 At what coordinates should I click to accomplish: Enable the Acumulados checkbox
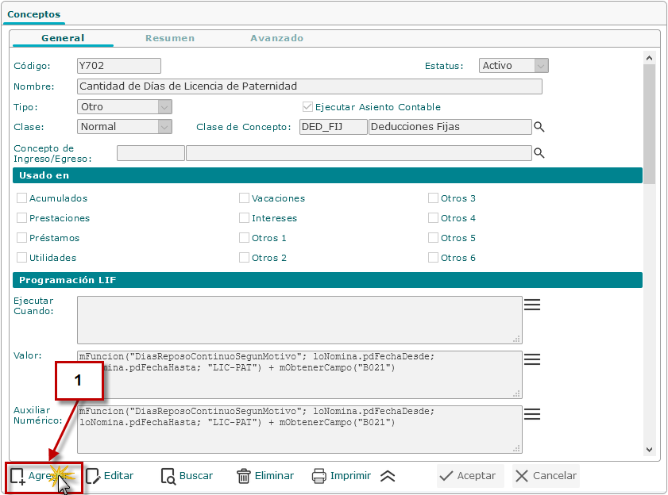coord(22,198)
